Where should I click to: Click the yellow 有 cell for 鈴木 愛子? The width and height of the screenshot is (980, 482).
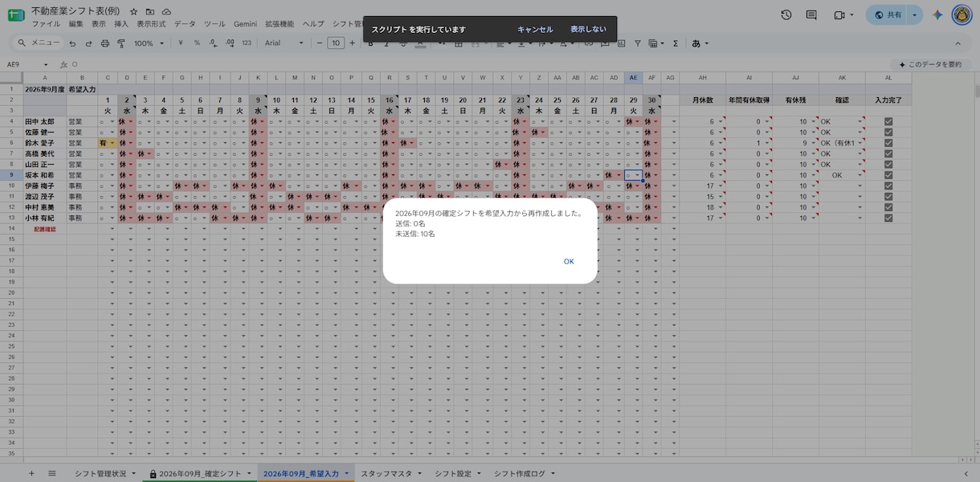click(108, 143)
